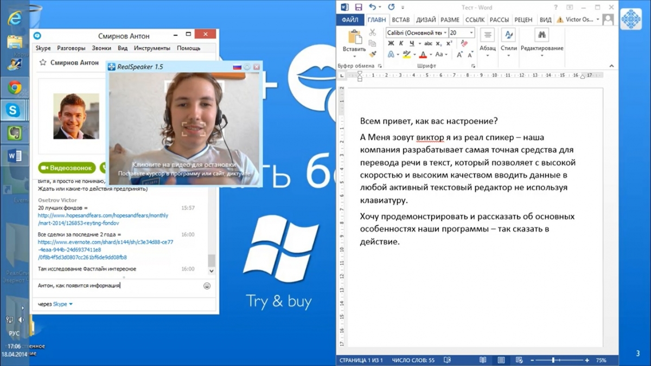This screenshot has width=651, height=366.
Task: Switch to Read Mode view in status bar
Action: 483,360
